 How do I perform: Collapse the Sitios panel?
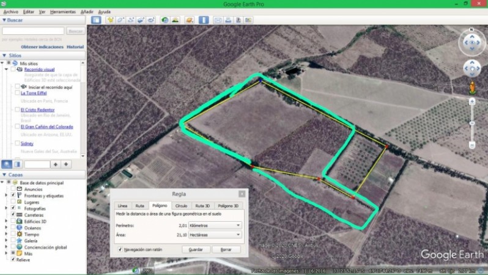tap(4, 56)
